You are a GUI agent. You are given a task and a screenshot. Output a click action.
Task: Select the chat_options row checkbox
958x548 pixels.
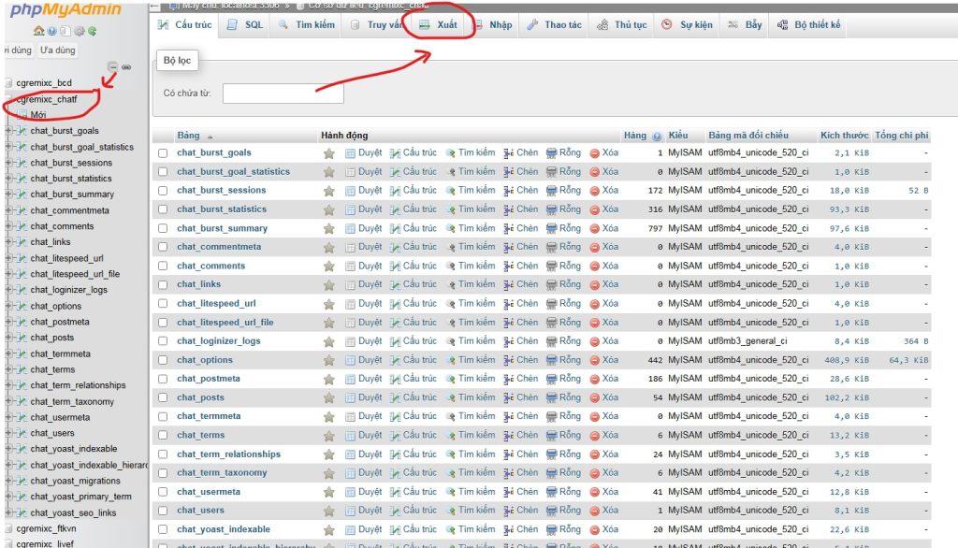[163, 360]
